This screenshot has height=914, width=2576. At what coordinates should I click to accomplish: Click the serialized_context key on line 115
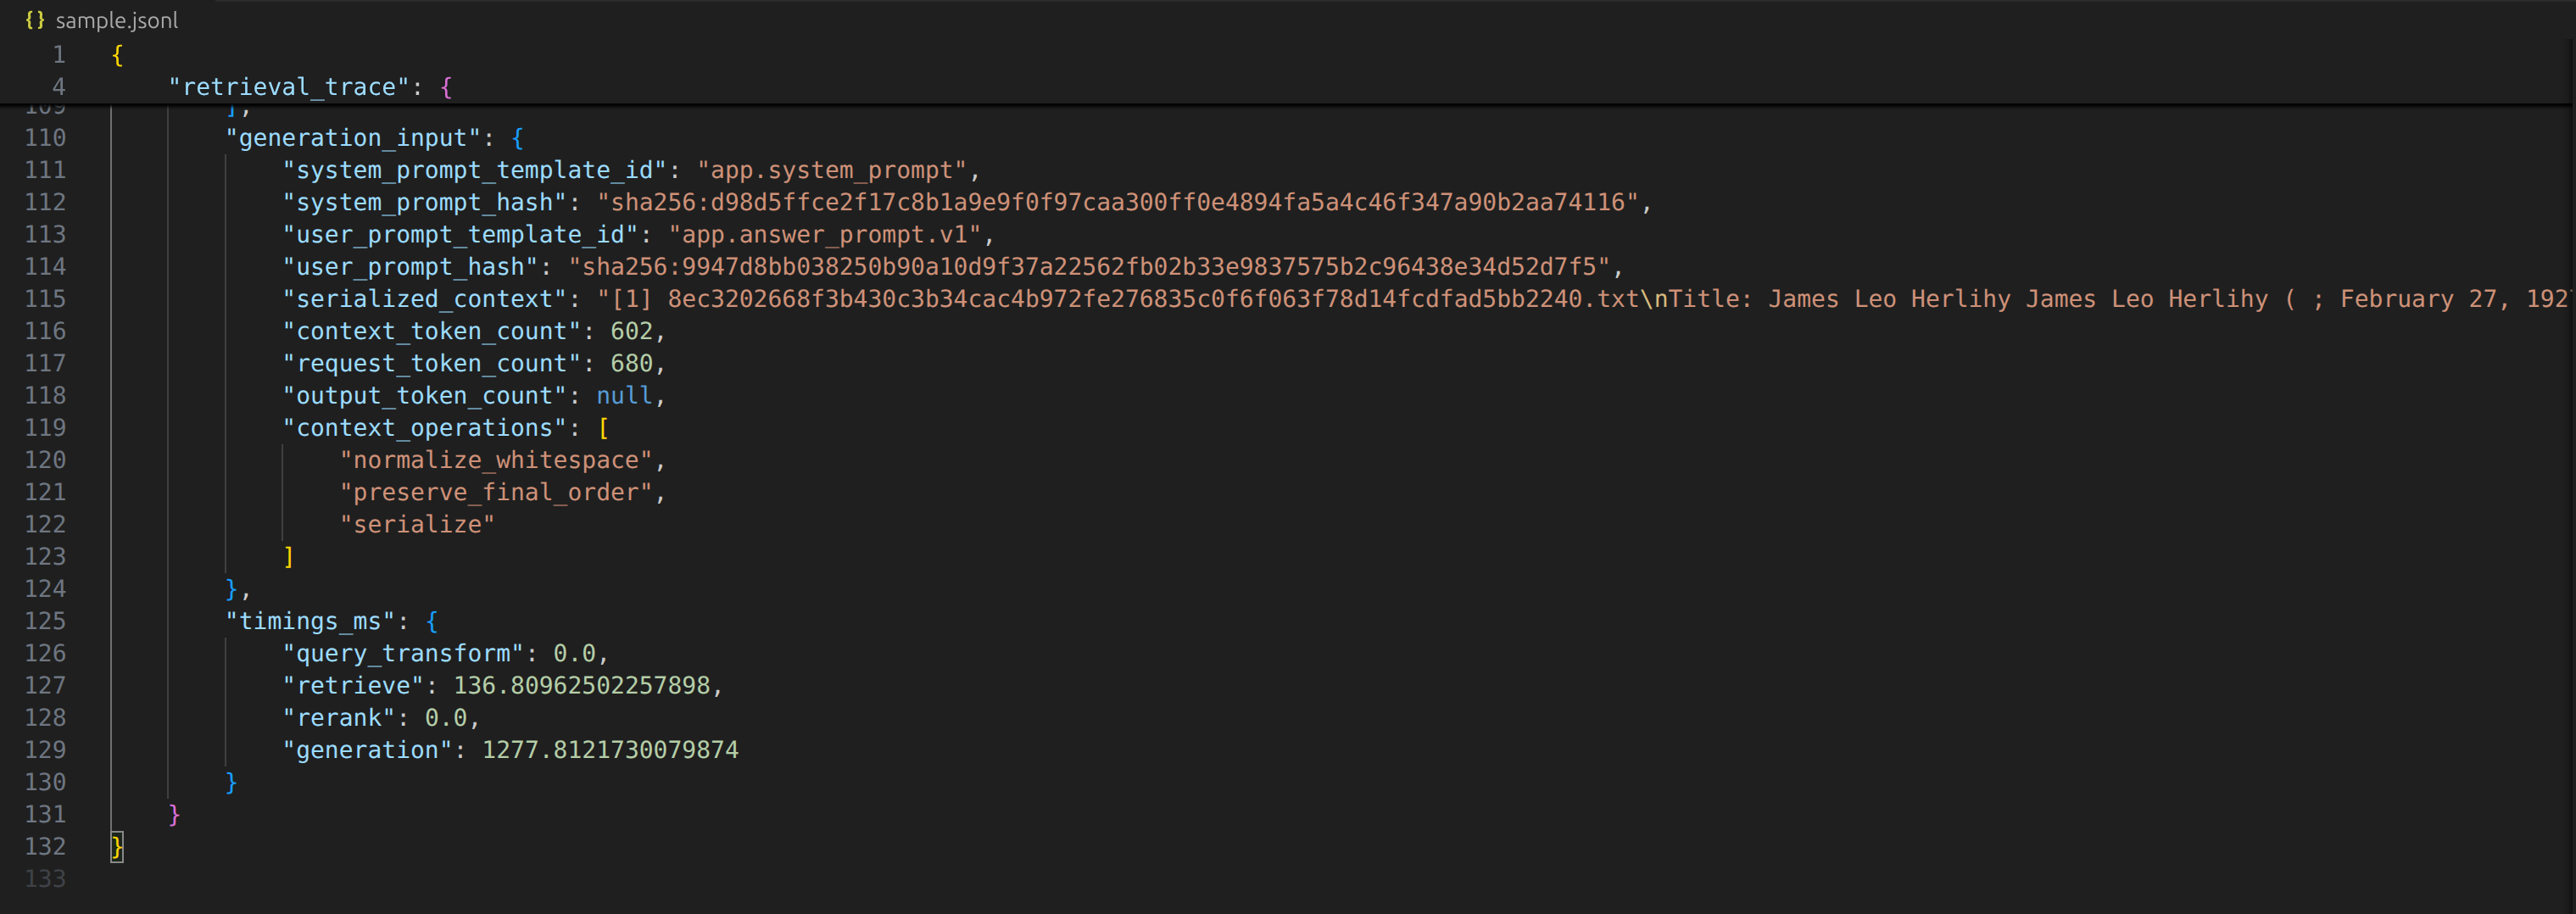coord(425,299)
